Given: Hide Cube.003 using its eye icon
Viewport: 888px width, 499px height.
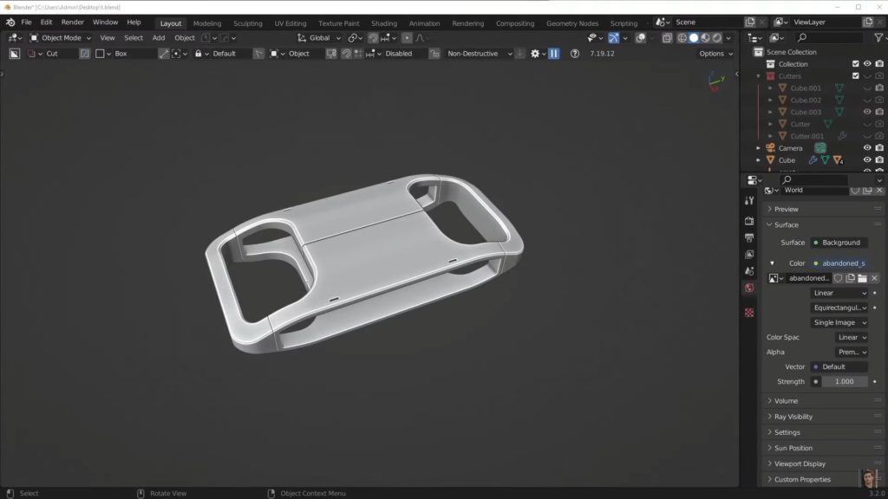Looking at the screenshot, I should click(x=866, y=112).
